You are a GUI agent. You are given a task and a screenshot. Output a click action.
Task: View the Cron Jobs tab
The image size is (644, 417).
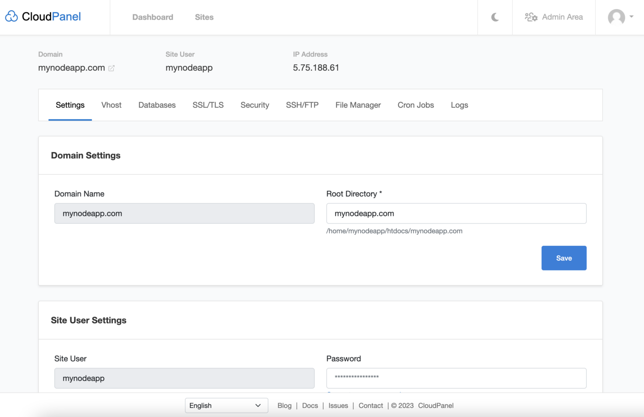pos(416,105)
